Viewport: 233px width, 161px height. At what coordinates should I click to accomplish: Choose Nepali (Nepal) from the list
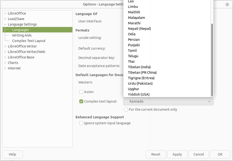167,29
